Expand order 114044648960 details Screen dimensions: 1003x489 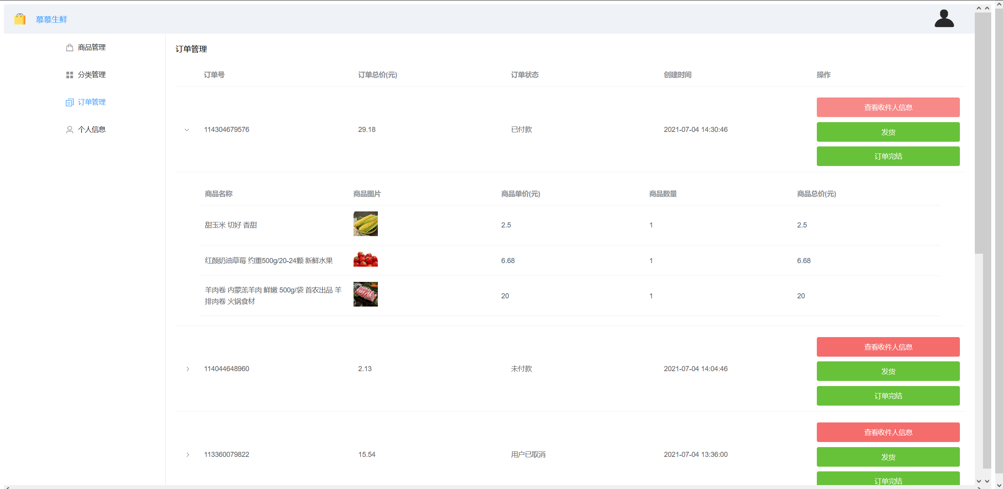coord(188,369)
